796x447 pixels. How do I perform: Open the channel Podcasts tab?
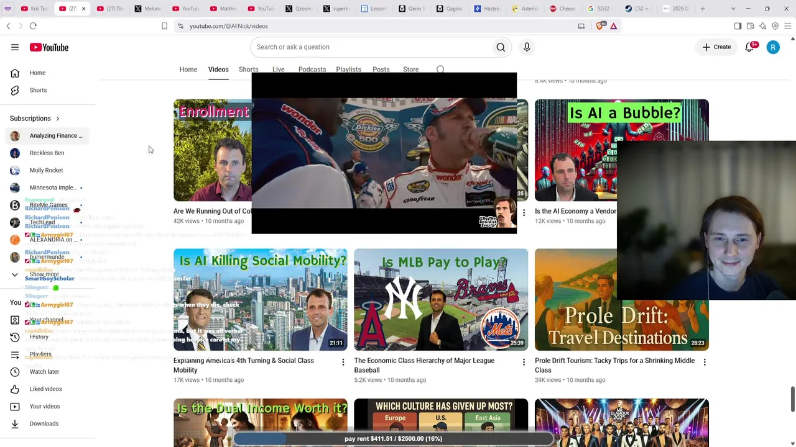pyautogui.click(x=312, y=70)
